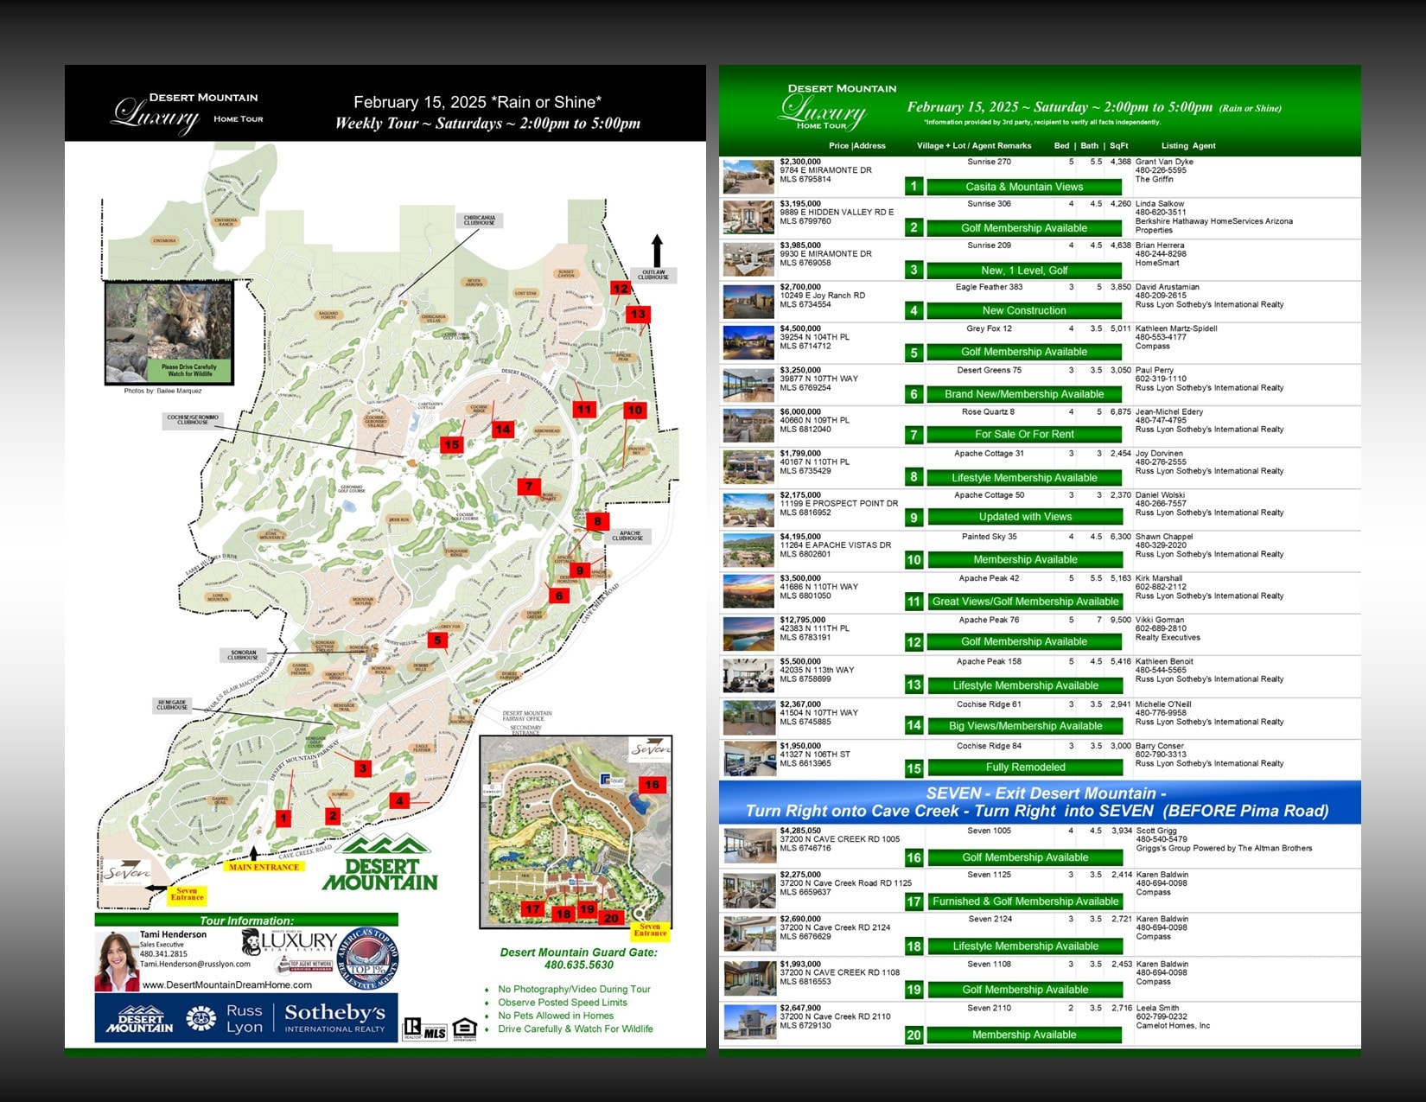Click the green Desert Mountain mountain logo
This screenshot has width=1426, height=1102.
380,864
